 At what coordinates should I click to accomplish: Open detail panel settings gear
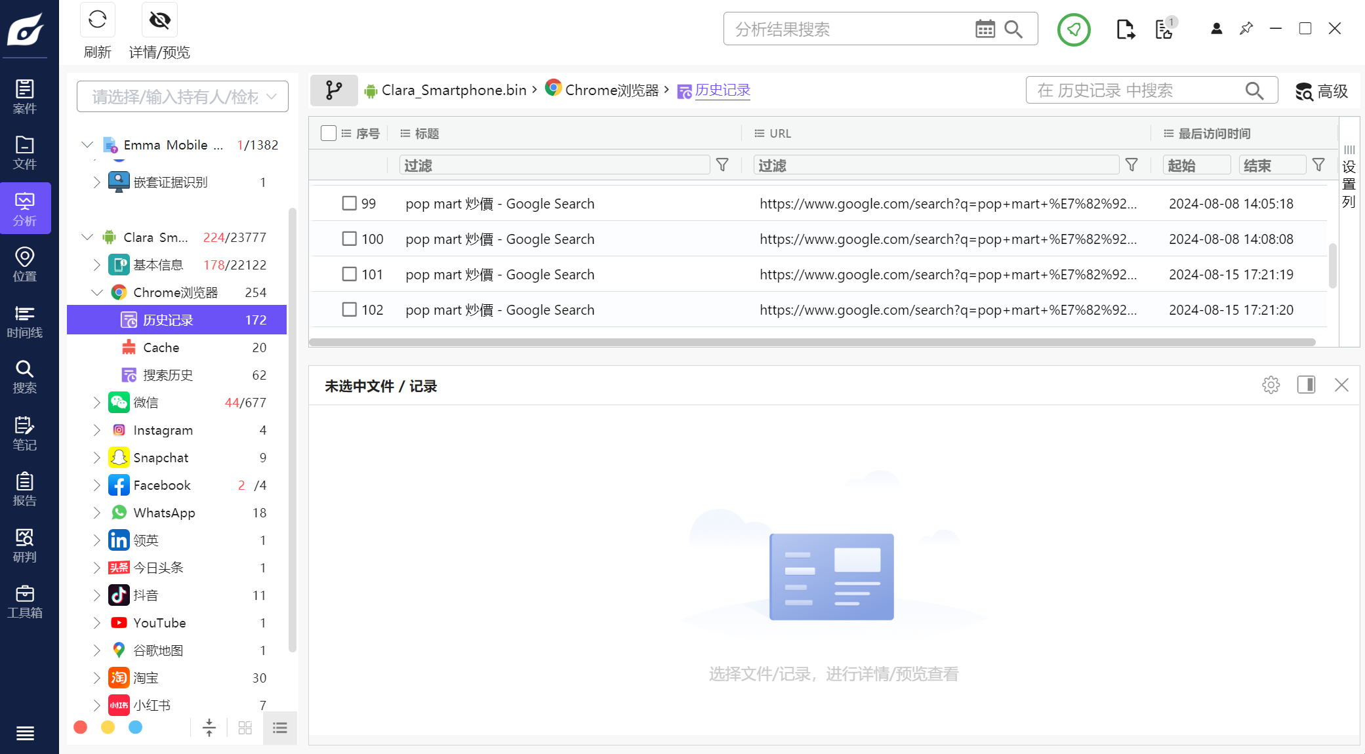click(x=1271, y=385)
